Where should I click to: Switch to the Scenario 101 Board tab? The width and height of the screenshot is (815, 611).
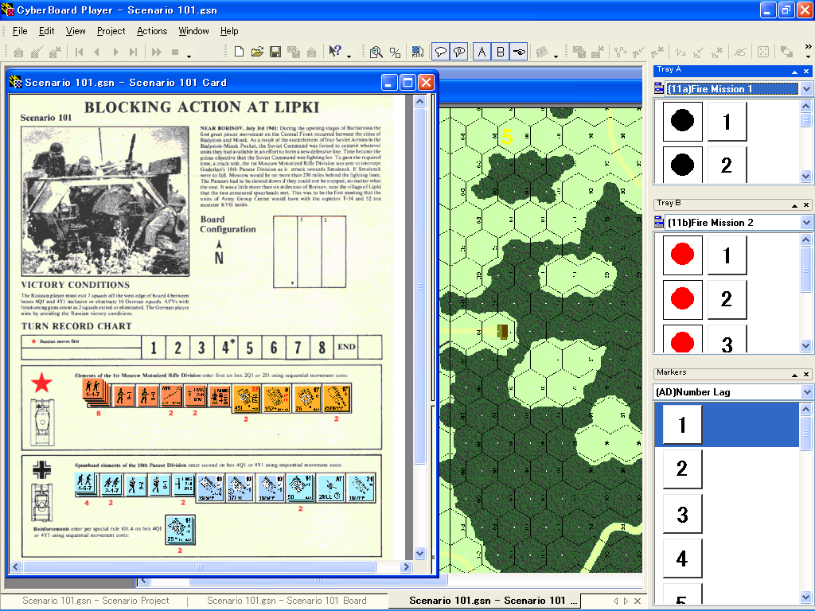click(x=287, y=601)
